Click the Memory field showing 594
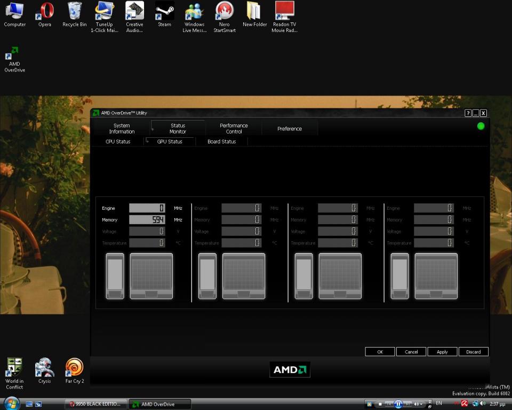Screen dimensions: 512x410 147,220
